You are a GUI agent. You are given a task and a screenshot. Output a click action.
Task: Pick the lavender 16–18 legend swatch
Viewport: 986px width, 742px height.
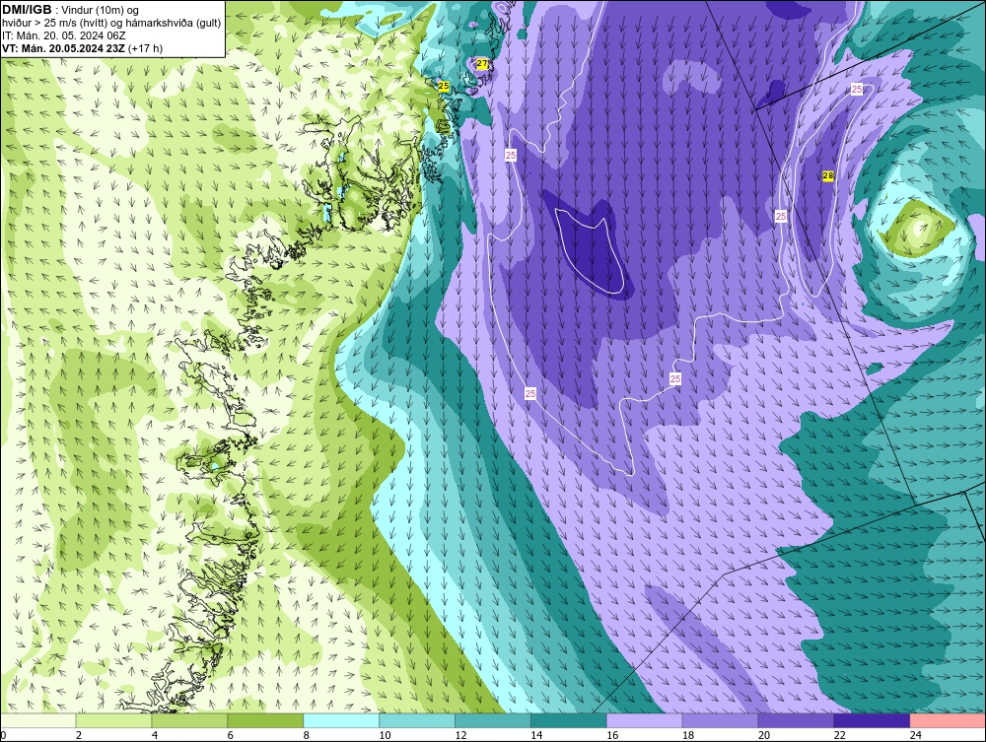644,720
